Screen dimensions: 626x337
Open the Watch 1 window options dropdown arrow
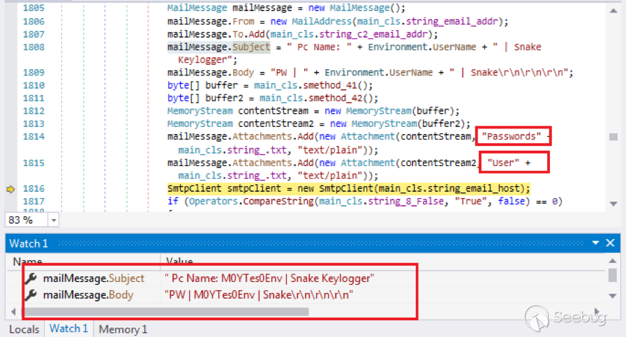click(x=595, y=243)
